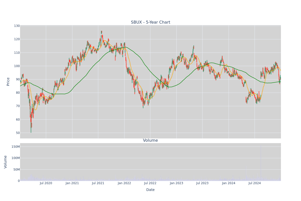The image size is (301, 201).
Task: Click the Jan 2022 date tick
Action: (124, 183)
